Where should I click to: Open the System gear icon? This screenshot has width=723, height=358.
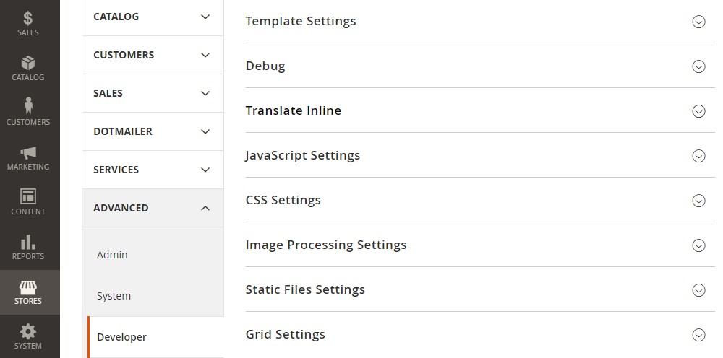pos(28,332)
